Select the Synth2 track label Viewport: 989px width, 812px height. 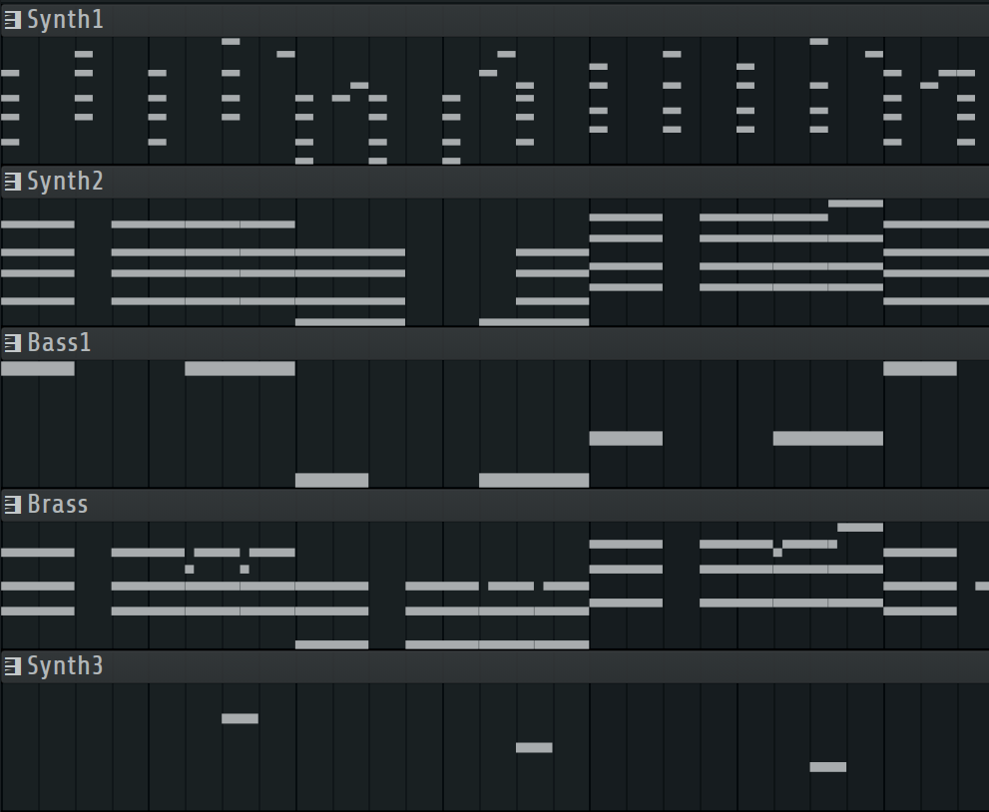click(x=65, y=181)
